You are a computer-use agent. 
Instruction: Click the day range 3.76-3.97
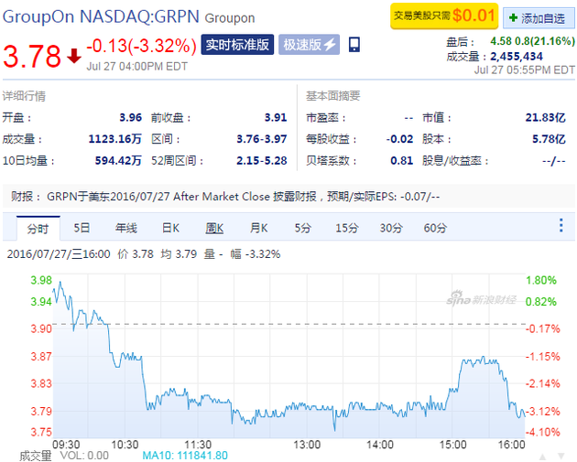262,139
